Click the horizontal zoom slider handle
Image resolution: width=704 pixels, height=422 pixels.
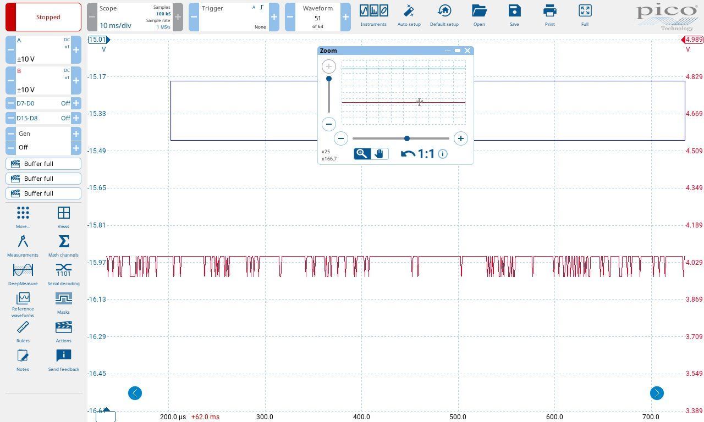click(x=407, y=138)
